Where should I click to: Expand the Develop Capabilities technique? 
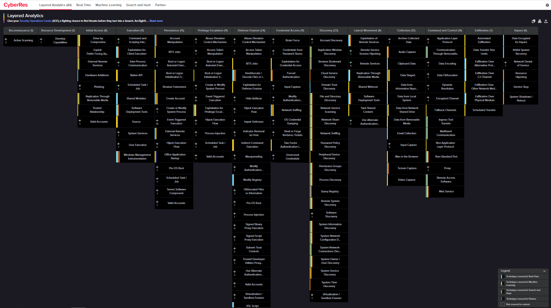coord(41,39)
